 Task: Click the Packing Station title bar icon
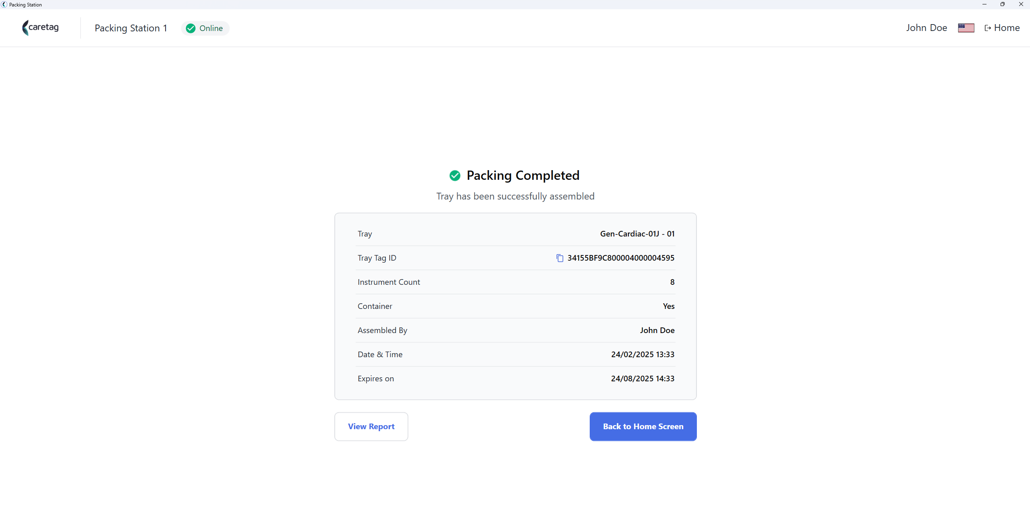4,4
